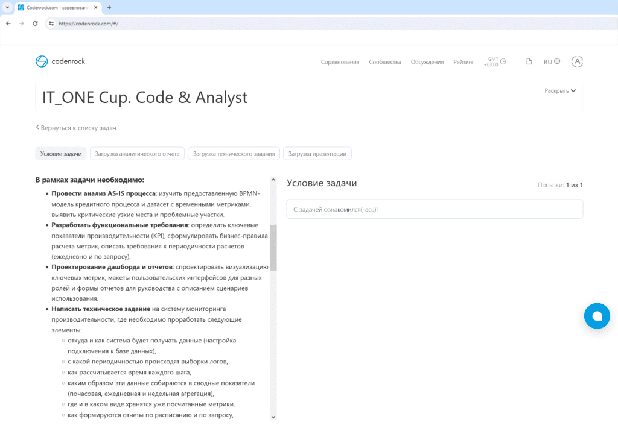Switch to Условие задачи tab
Viewport: 618px width, 431px height.
(61, 154)
